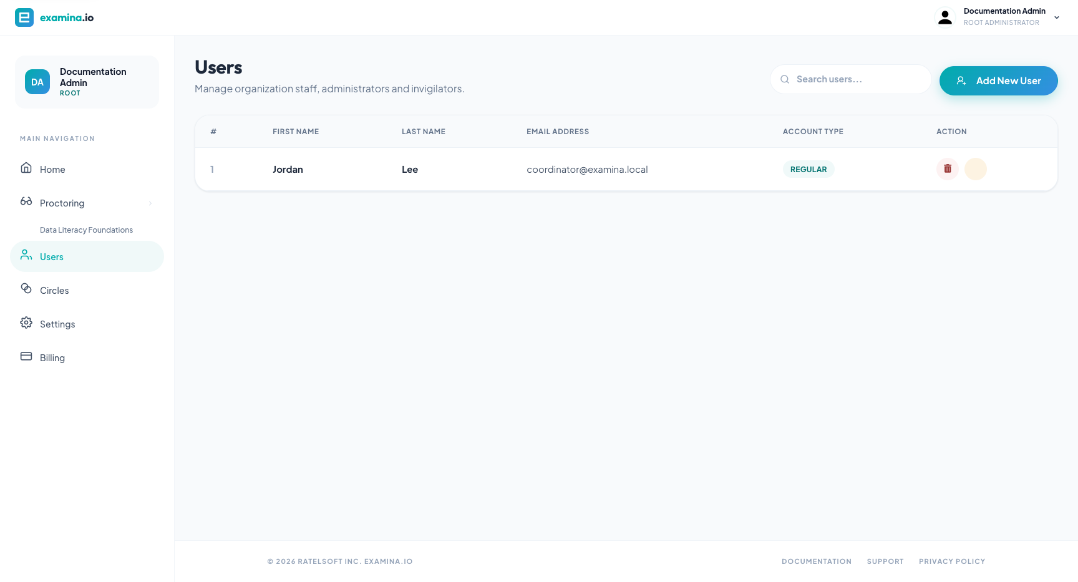Click the blank cream circular action button
The image size is (1078, 582).
(x=976, y=169)
